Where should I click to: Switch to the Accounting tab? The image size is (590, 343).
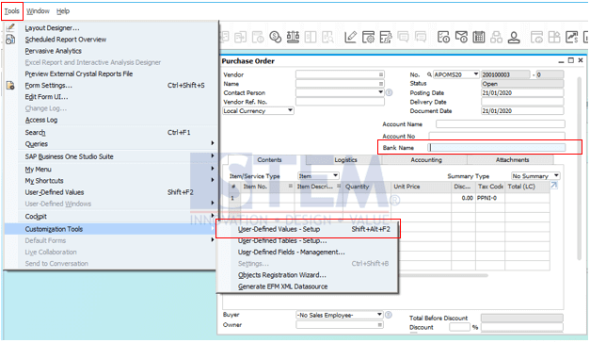426,160
